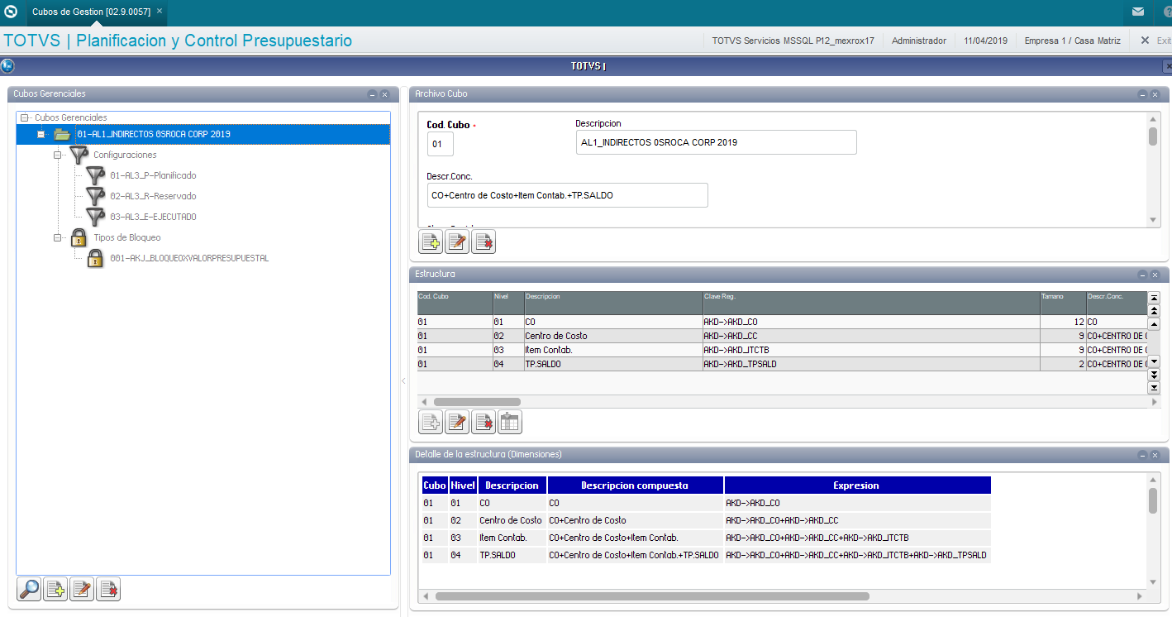The image size is (1172, 617).
Task: Click the funnel icon of 01-AL3_P-Planificado
Action: pos(95,175)
